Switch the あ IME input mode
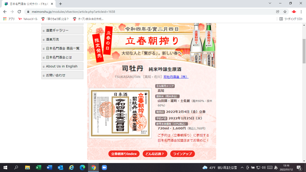306x172 pixels. click(275, 168)
